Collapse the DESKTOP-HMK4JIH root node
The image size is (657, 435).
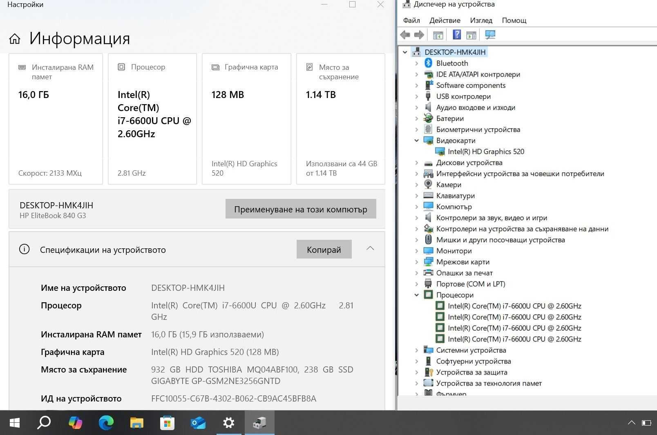(x=405, y=52)
